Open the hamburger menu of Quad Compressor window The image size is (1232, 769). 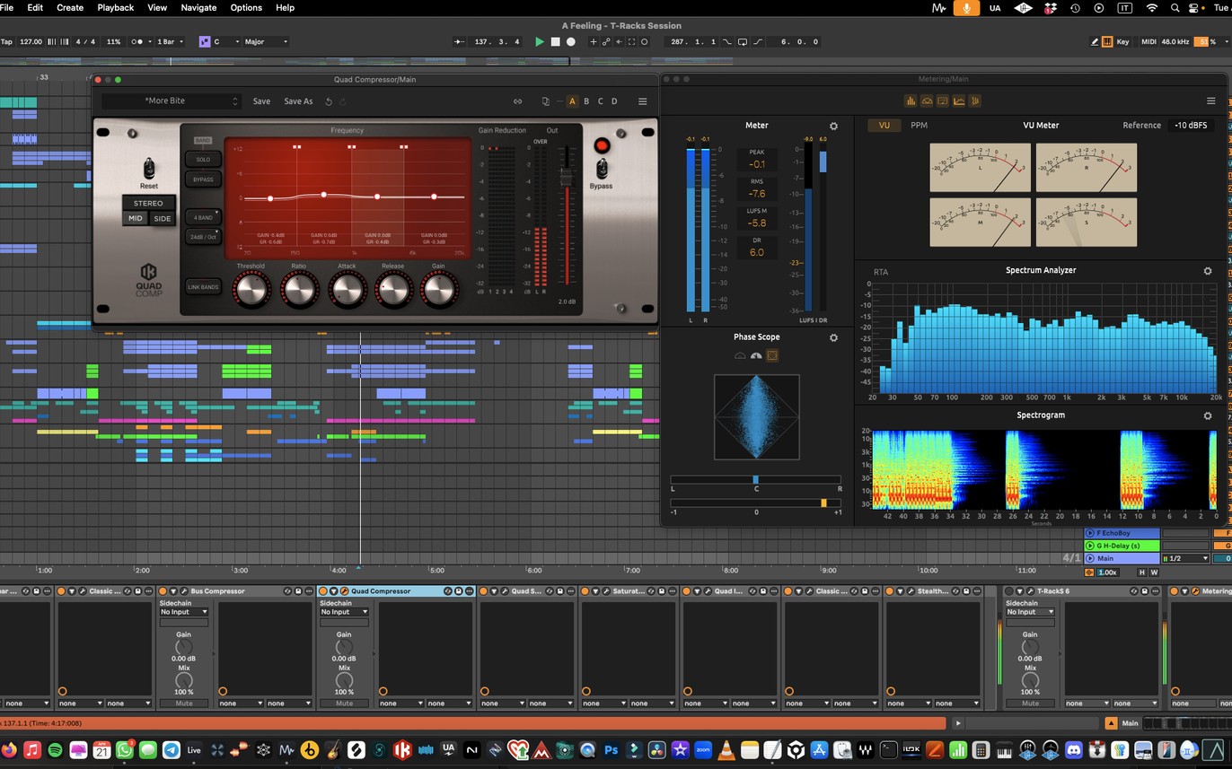click(x=642, y=101)
